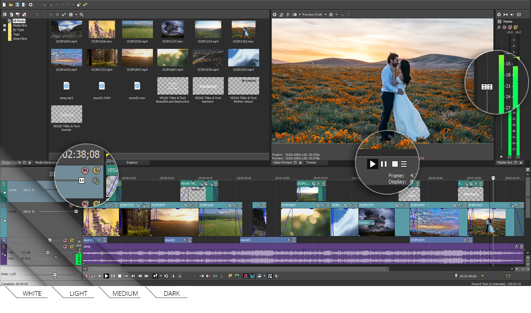Image resolution: width=531 pixels, height=313 pixels.
Task: Switch to the Trimmer tab
Action: click(x=311, y=163)
